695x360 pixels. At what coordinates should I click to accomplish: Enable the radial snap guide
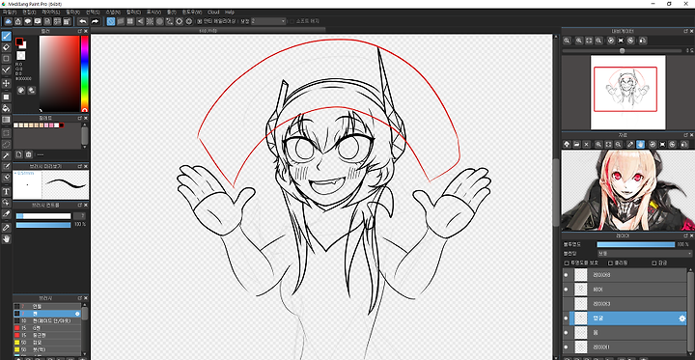(x=150, y=21)
